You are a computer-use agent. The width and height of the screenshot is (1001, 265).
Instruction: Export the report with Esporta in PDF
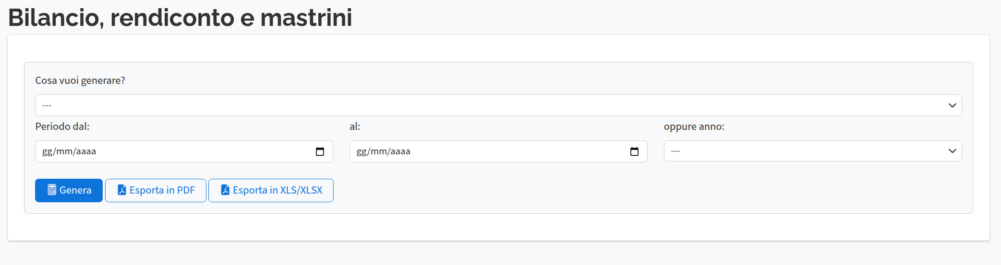[156, 190]
